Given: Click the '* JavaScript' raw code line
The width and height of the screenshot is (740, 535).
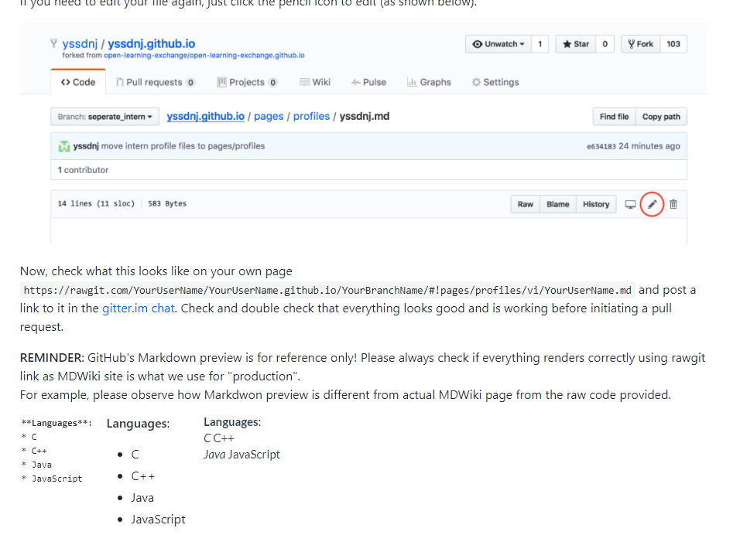Looking at the screenshot, I should pos(52,479).
